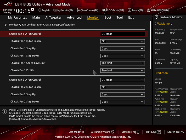Click the Hardware Monitor panel title
Screen dimensions: 186x140
[170, 17]
